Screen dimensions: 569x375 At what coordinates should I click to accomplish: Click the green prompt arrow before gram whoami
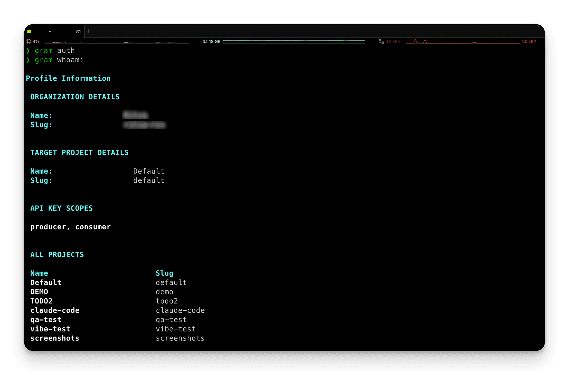click(28, 60)
